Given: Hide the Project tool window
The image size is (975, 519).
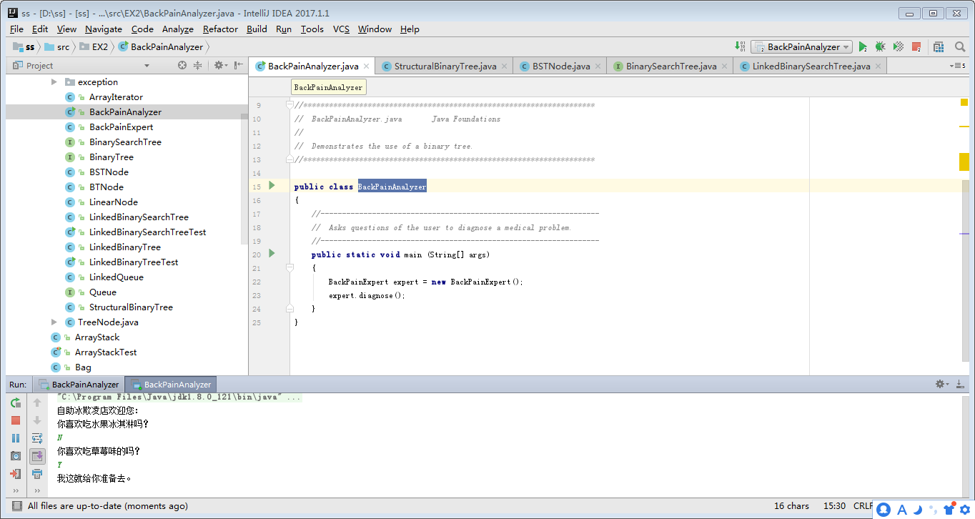Looking at the screenshot, I should pos(239,65).
